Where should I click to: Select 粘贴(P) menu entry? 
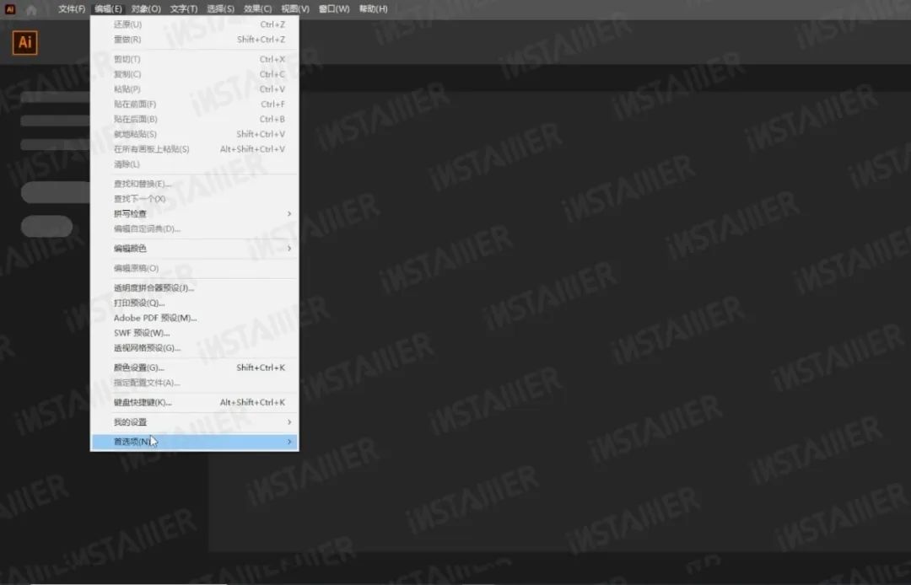pos(195,89)
